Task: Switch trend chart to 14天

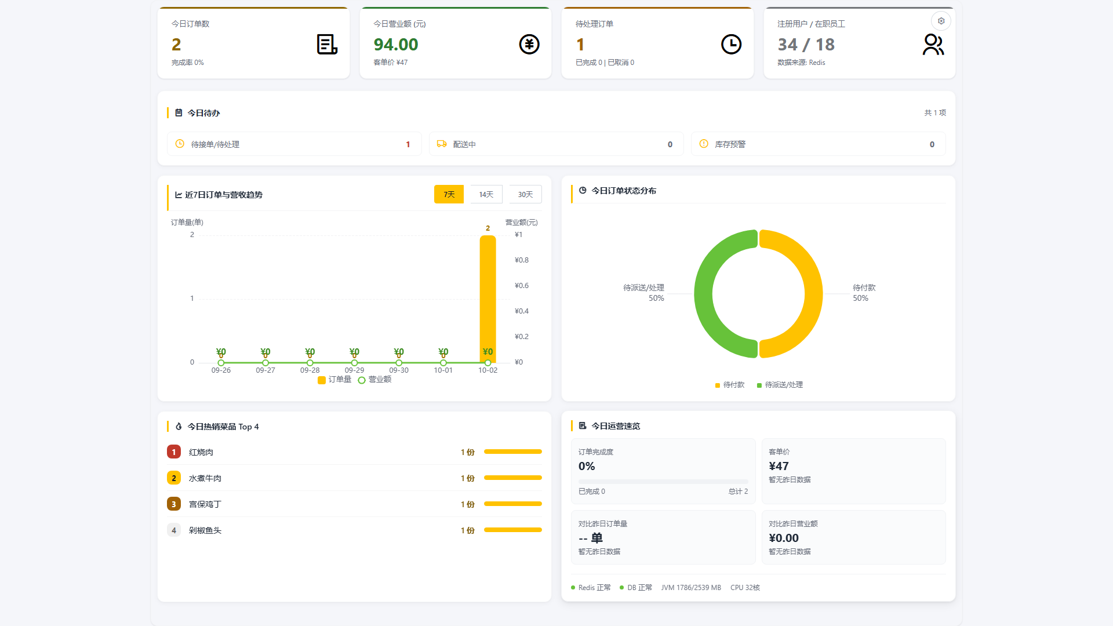Action: (x=486, y=194)
